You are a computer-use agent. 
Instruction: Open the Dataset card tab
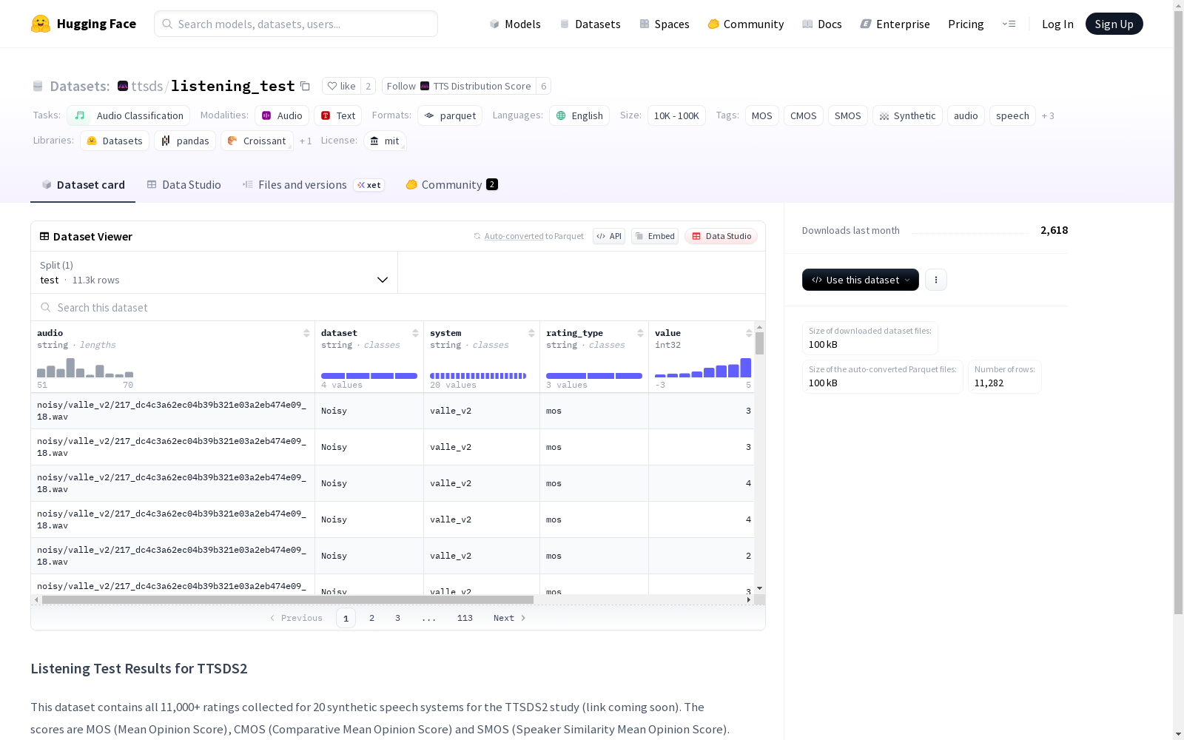[x=83, y=185]
